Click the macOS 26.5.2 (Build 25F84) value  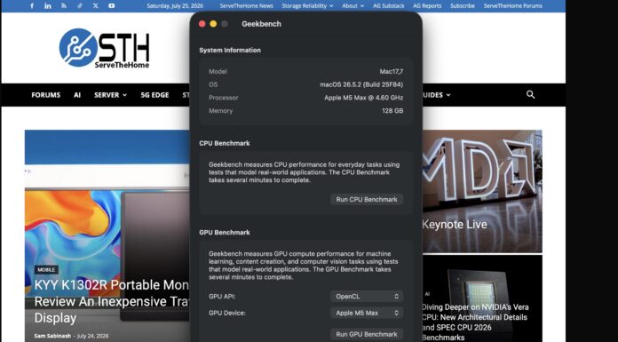point(361,84)
